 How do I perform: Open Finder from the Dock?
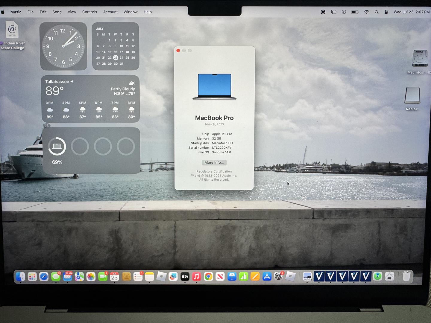click(x=20, y=277)
